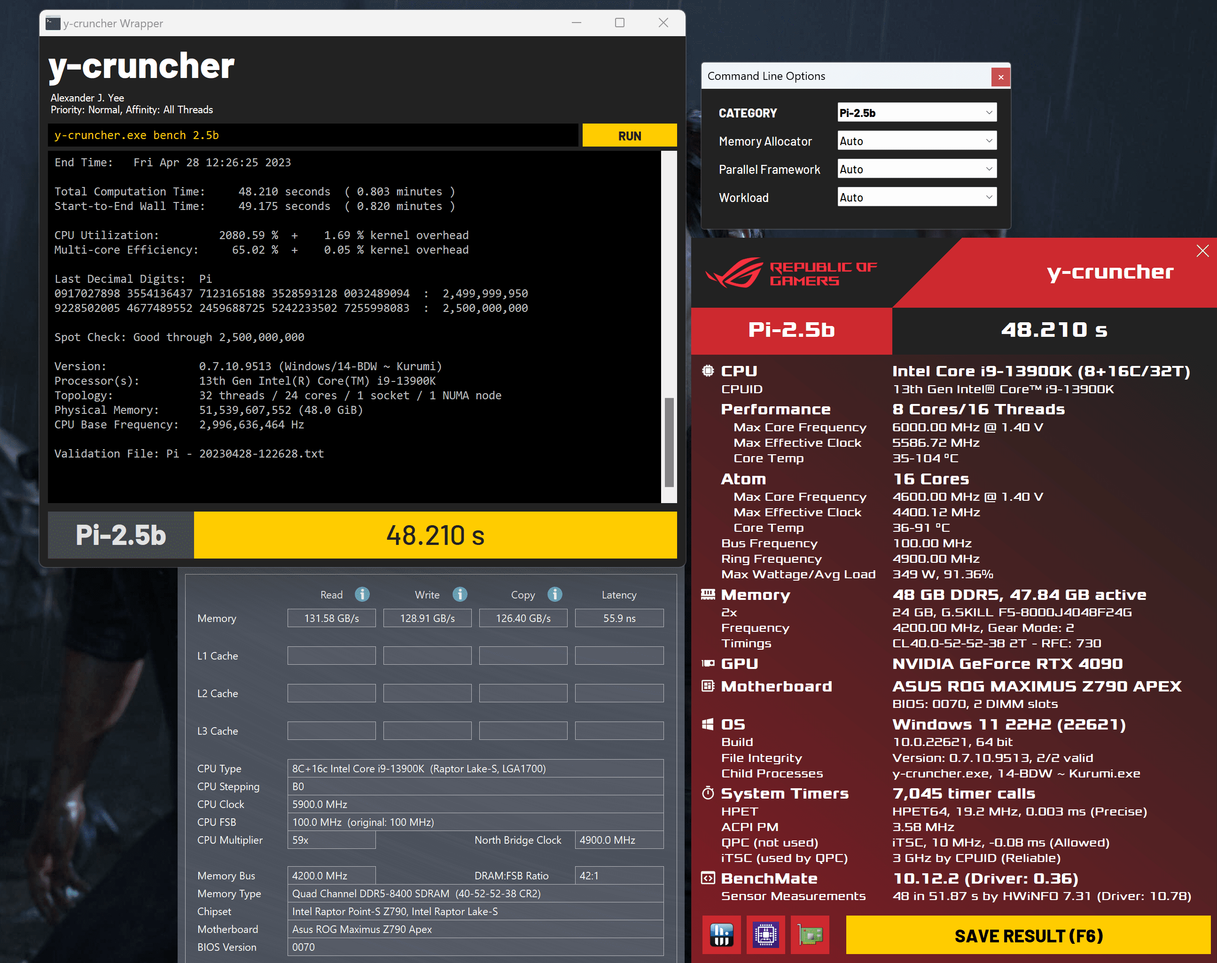
Task: Click SAVE RESULT (F6) button
Action: [1028, 935]
